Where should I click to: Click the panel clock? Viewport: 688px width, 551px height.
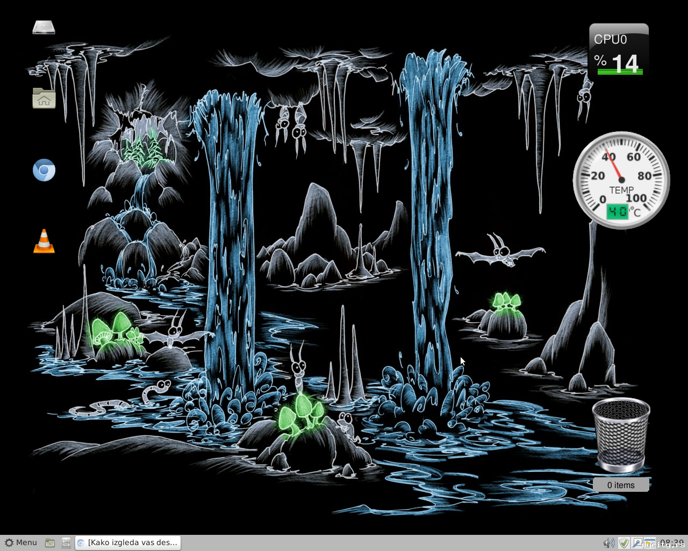(x=672, y=543)
